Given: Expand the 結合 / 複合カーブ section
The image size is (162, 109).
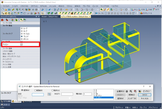Looking at the screenshot, I should pos(20,54).
